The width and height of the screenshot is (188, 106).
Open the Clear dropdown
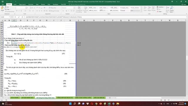[x=160, y=11]
